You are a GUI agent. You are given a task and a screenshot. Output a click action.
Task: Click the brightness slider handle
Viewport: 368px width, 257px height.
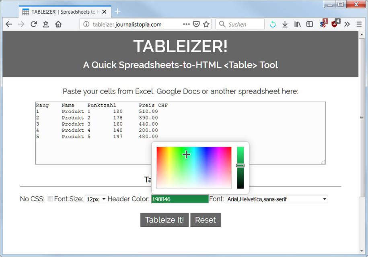[x=240, y=166]
